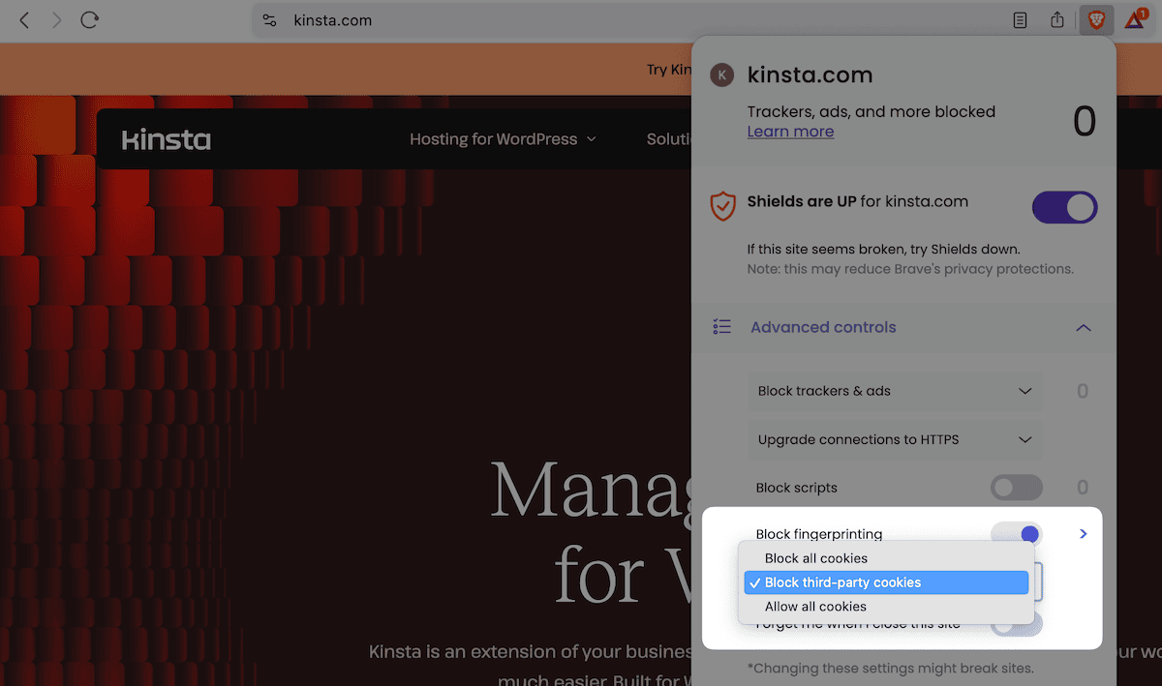
Task: Disable the Block fingerprinting toggle
Action: [x=1017, y=534]
